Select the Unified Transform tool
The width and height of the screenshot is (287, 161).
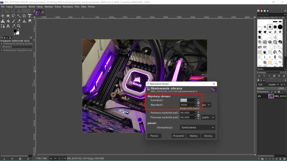(x=29, y=16)
